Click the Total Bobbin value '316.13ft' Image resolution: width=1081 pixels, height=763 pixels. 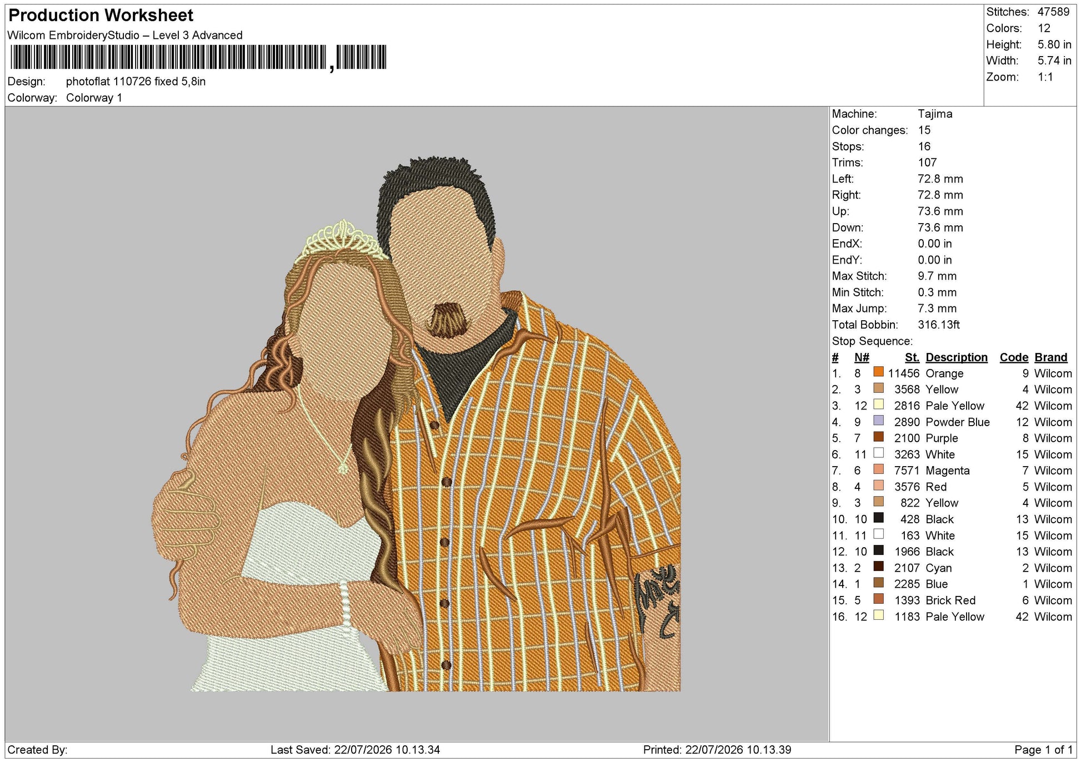939,325
